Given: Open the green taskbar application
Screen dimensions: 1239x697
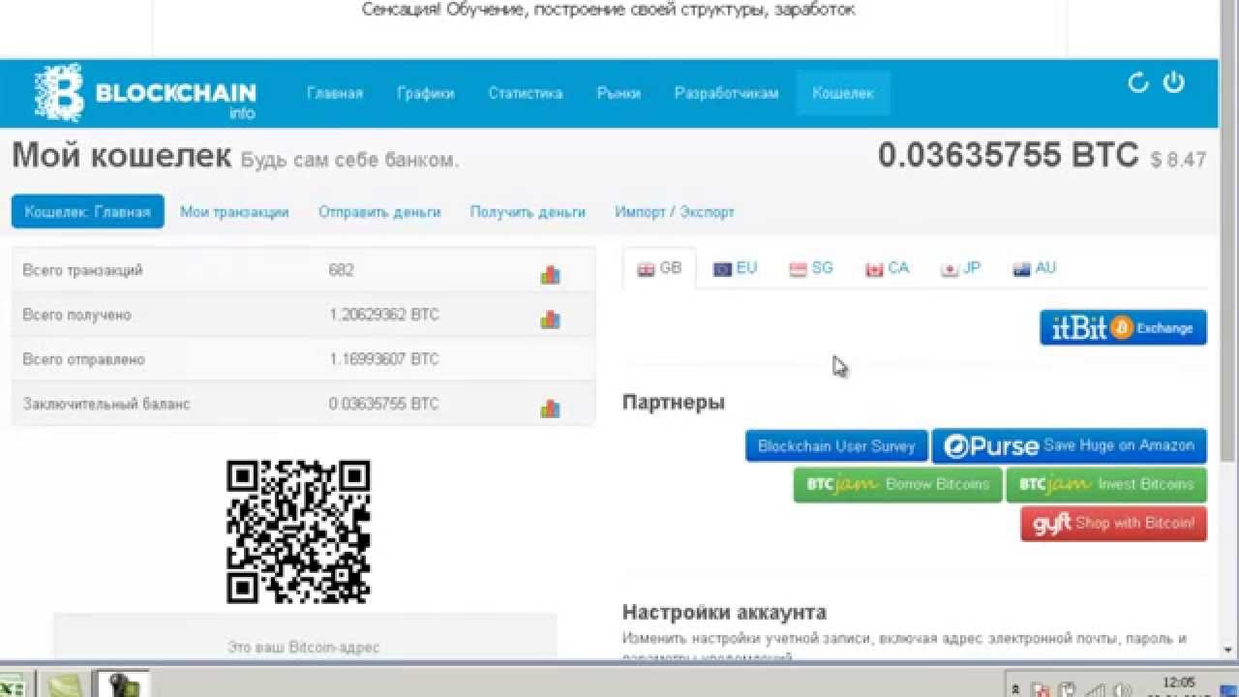Looking at the screenshot, I should (66, 685).
